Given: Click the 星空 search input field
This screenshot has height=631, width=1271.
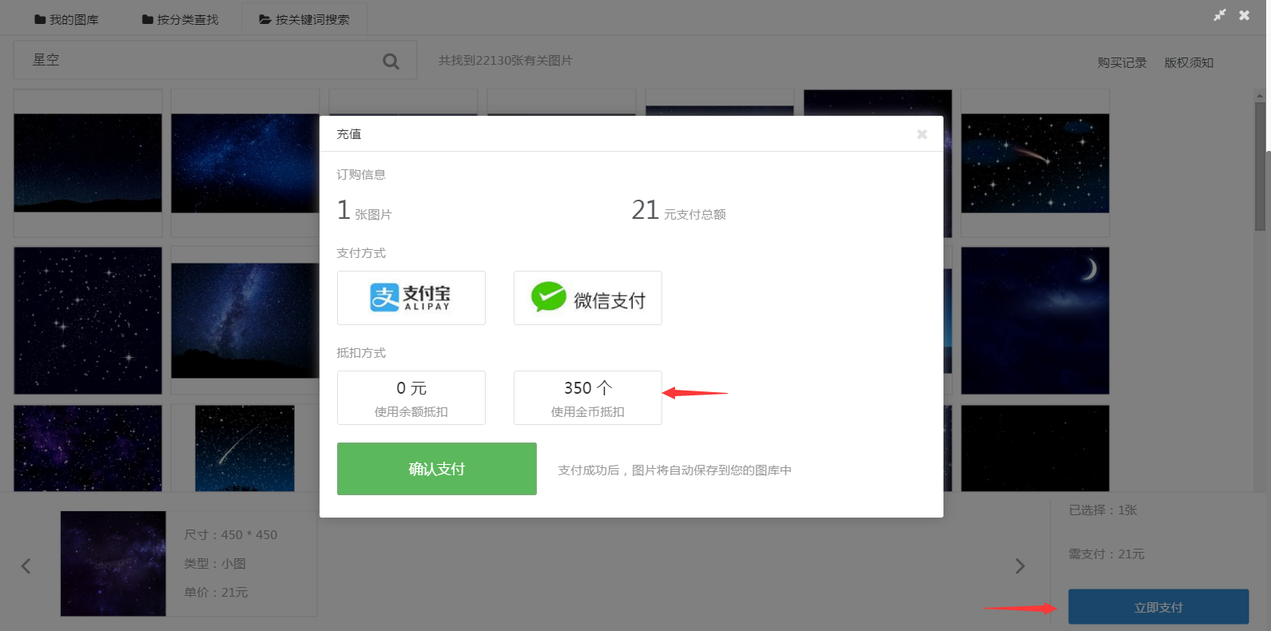Looking at the screenshot, I should (x=200, y=61).
